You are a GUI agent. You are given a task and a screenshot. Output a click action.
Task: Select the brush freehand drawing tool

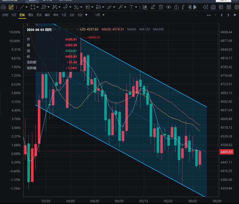(x=109, y=7)
